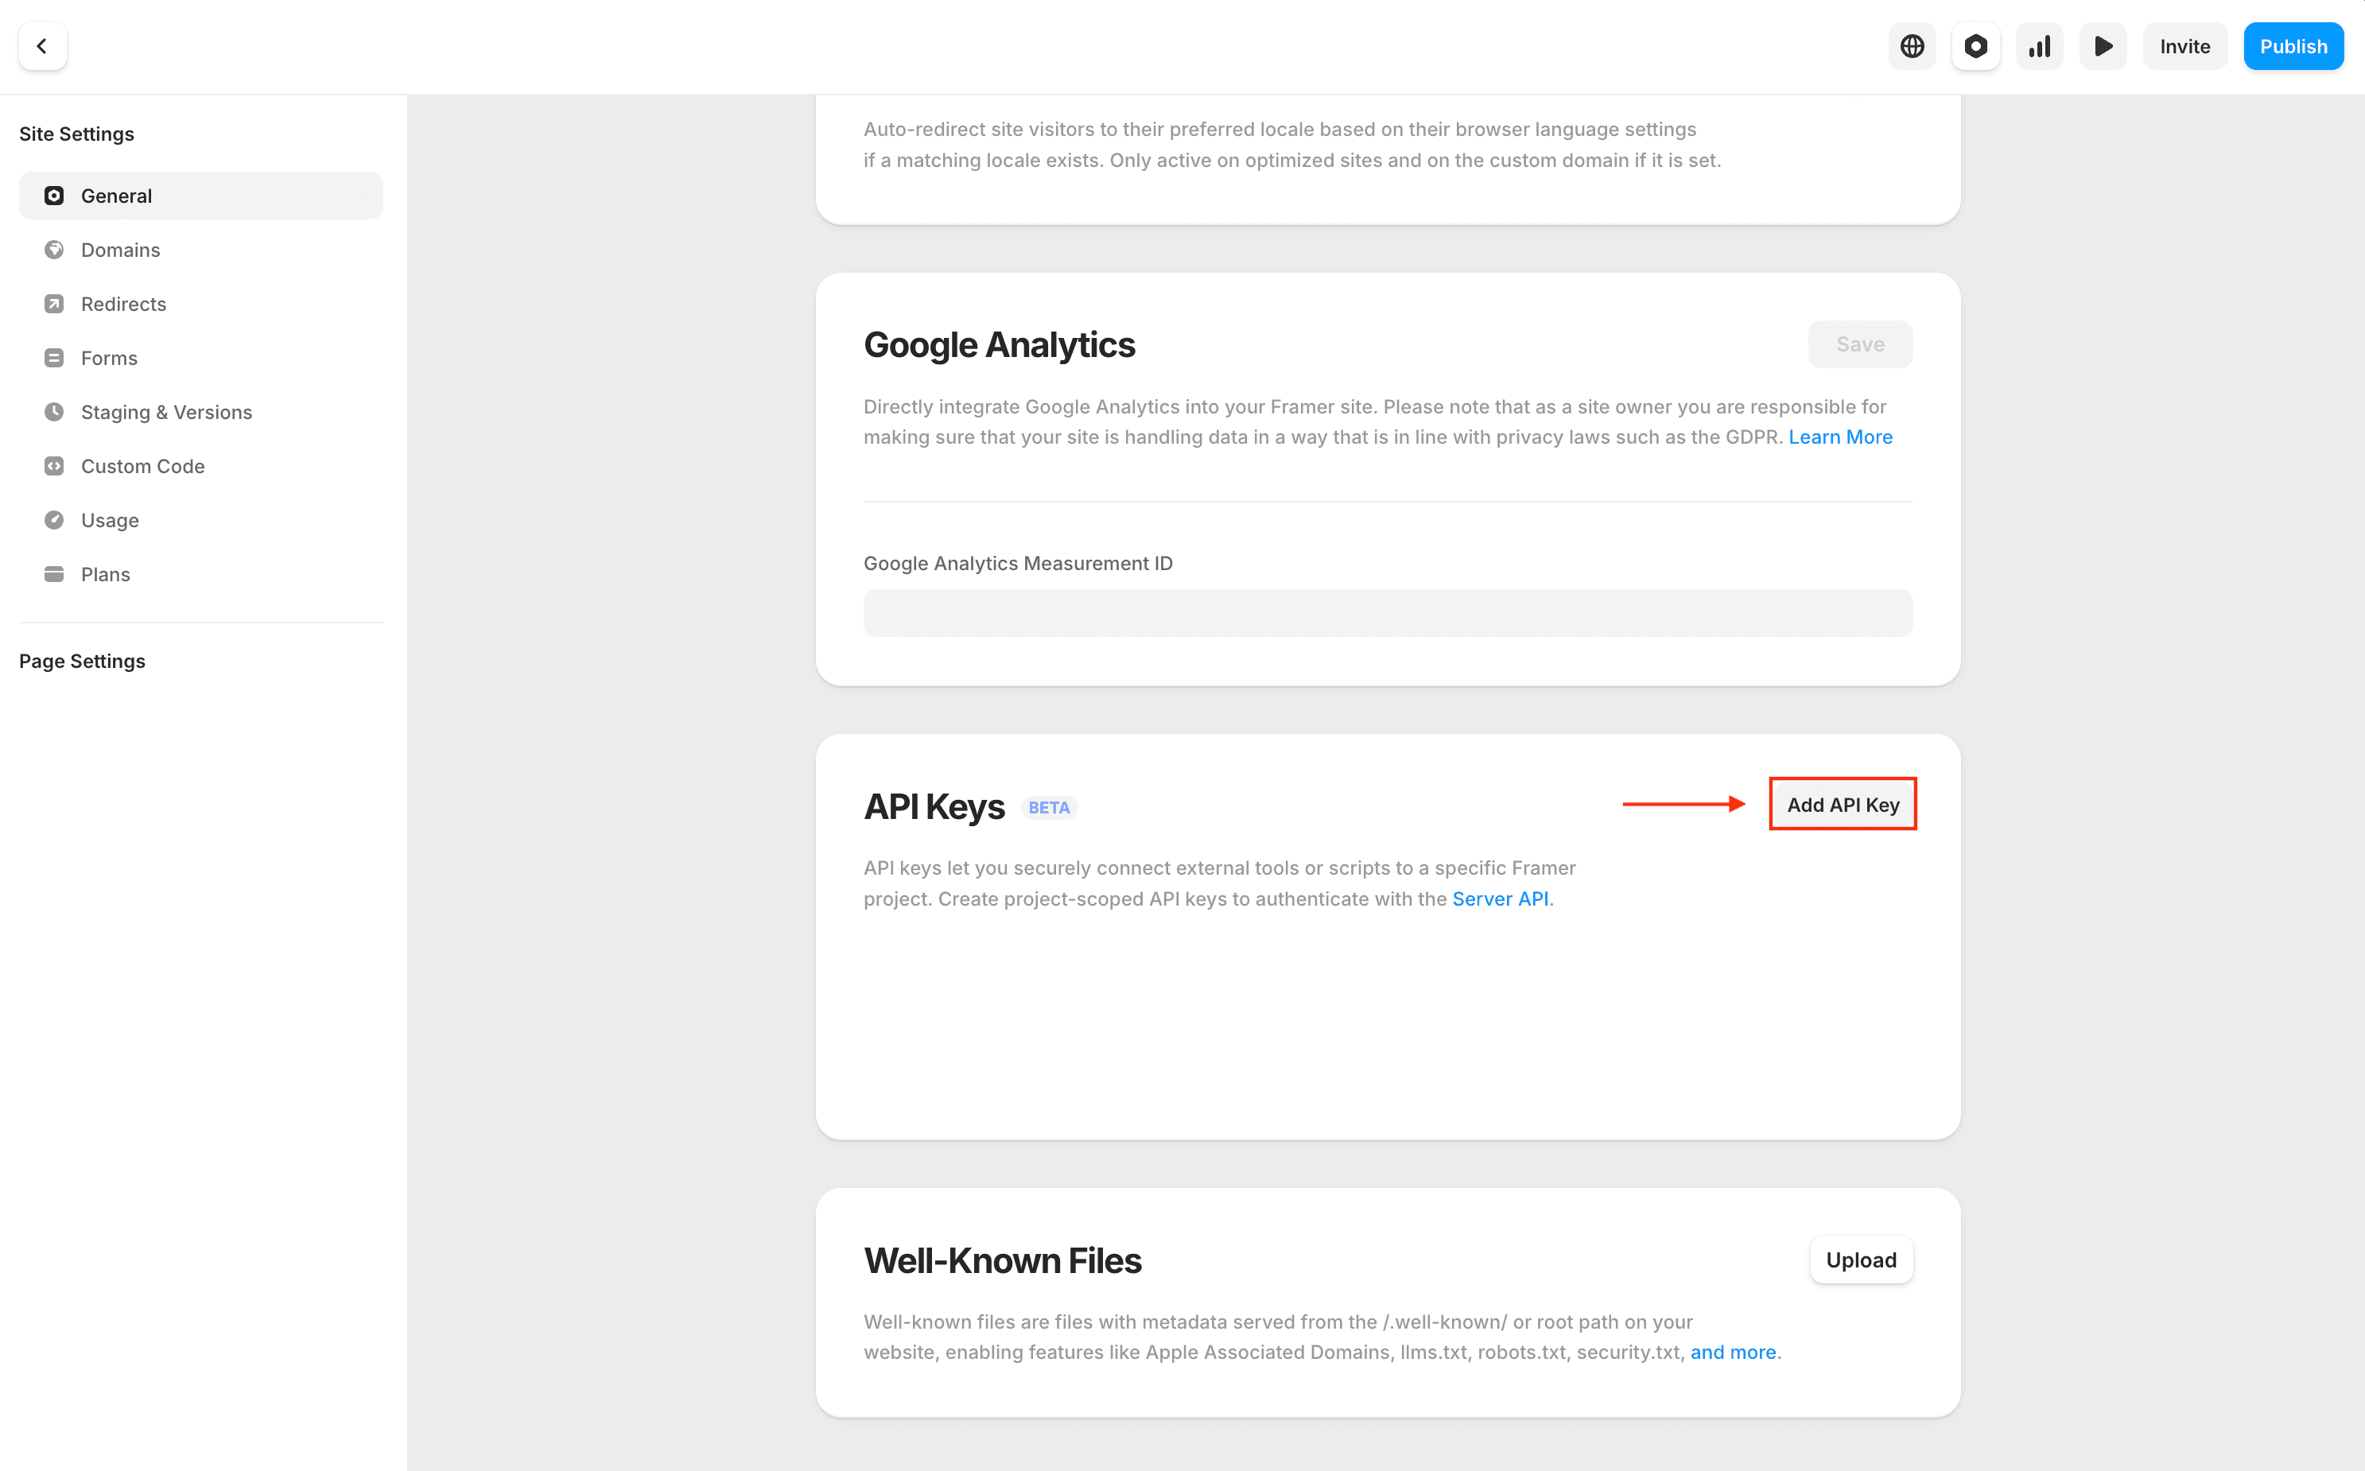Click the General gear icon in the sidebar
The height and width of the screenshot is (1471, 2365).
tap(53, 195)
